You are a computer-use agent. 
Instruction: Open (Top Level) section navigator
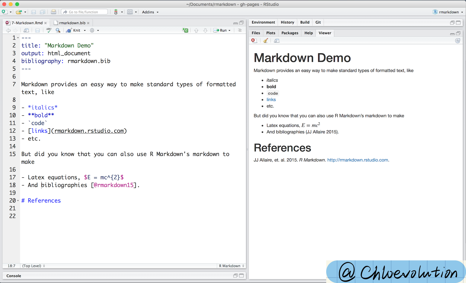34,266
